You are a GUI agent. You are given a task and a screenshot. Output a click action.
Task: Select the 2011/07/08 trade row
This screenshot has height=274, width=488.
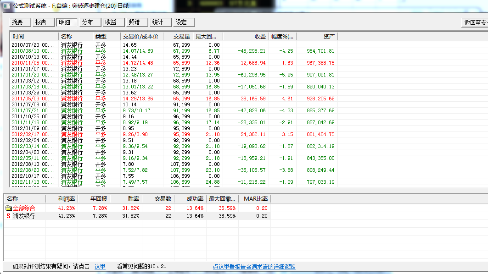pos(174,104)
